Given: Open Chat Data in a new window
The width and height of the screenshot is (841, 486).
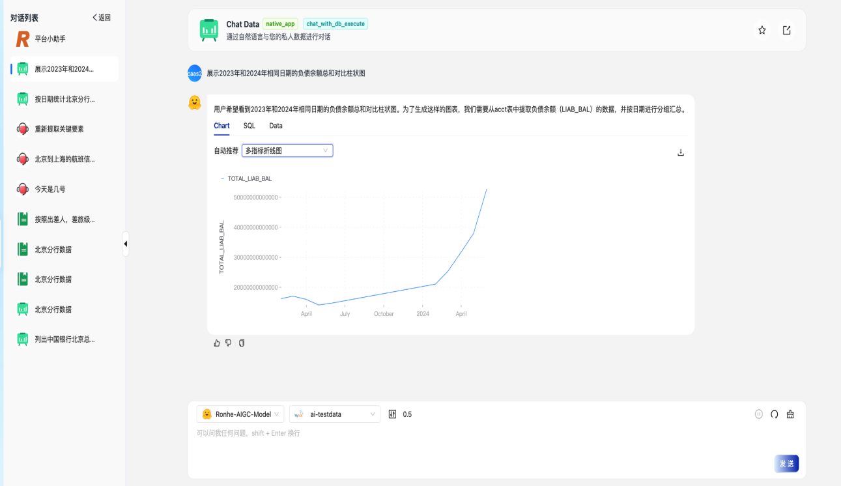Looking at the screenshot, I should click(x=786, y=30).
